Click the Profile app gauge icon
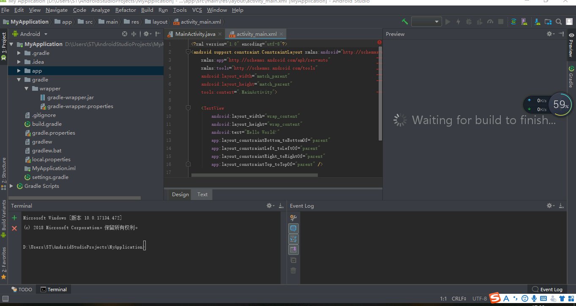The image size is (576, 306). click(x=490, y=22)
